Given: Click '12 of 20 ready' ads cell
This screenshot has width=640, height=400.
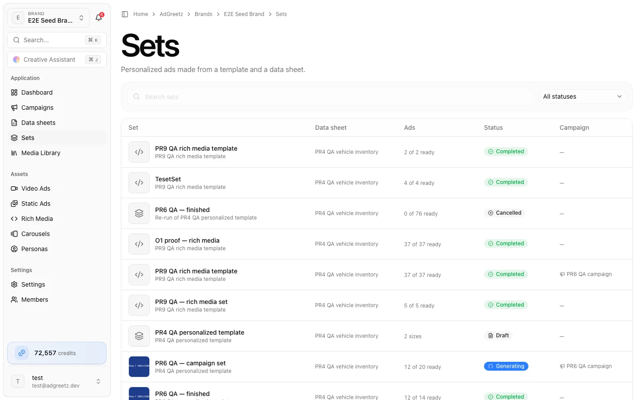Looking at the screenshot, I should (x=423, y=367).
